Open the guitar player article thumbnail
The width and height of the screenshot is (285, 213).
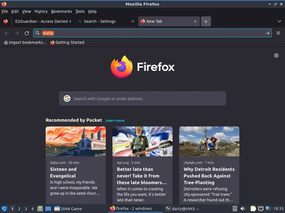point(142,141)
